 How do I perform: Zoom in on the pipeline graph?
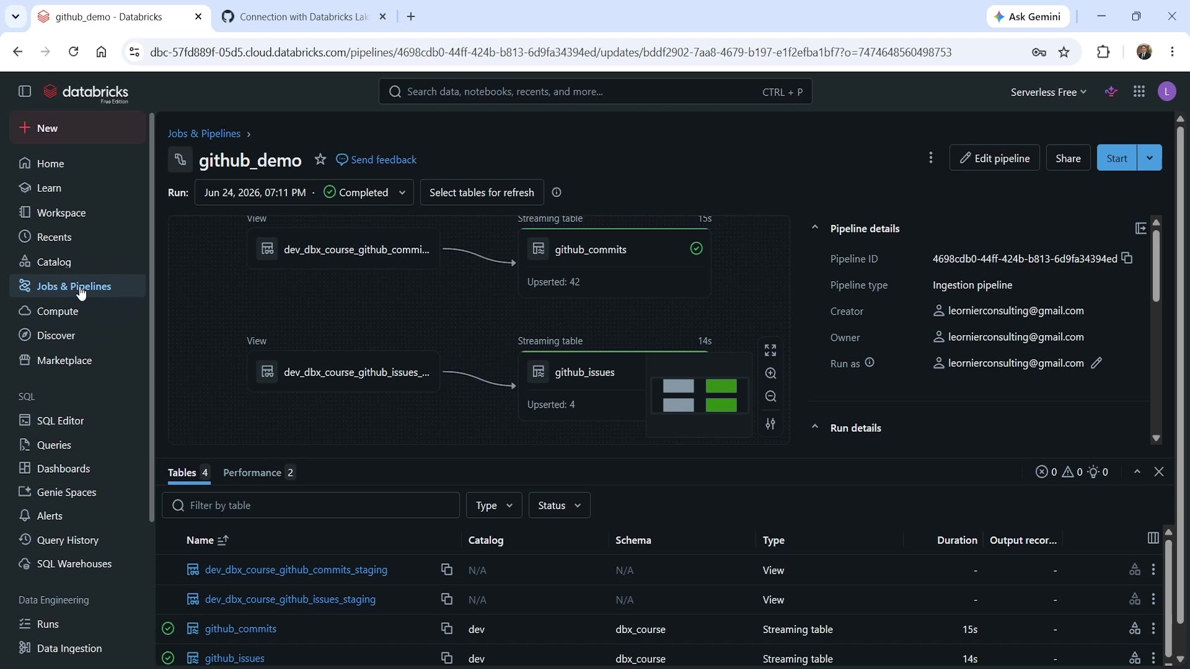tap(770, 374)
